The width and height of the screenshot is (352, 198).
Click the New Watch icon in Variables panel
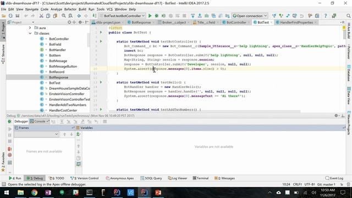78,134
